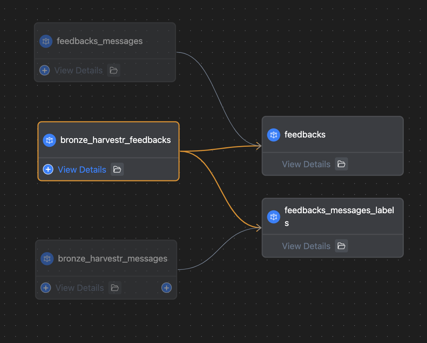Open folder icon on bronze_harvestr_feedbacks node

[x=117, y=169]
